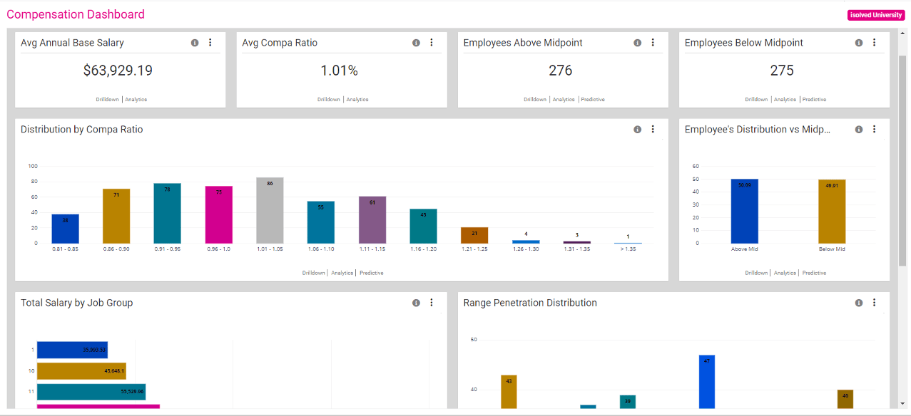Open Analytics for Employees Above Midpoint

(x=564, y=100)
